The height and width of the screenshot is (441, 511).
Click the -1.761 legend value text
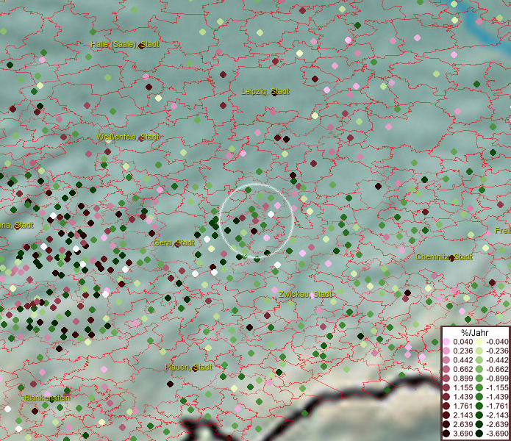(497, 406)
